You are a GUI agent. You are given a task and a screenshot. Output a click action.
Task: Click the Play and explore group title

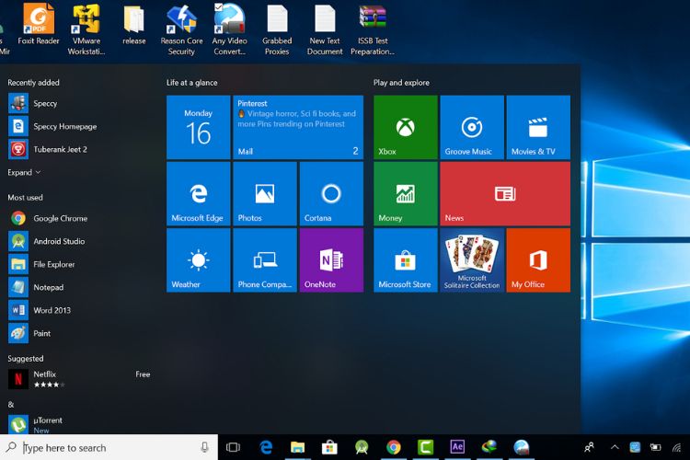pos(401,83)
